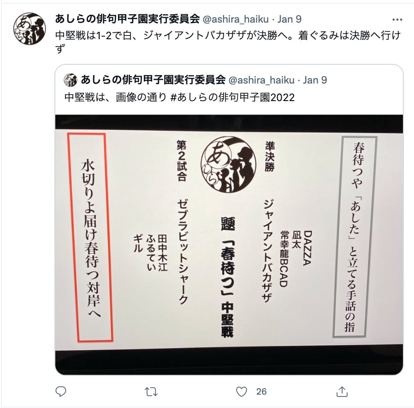Click the circular あしら logo in image

click(x=228, y=164)
